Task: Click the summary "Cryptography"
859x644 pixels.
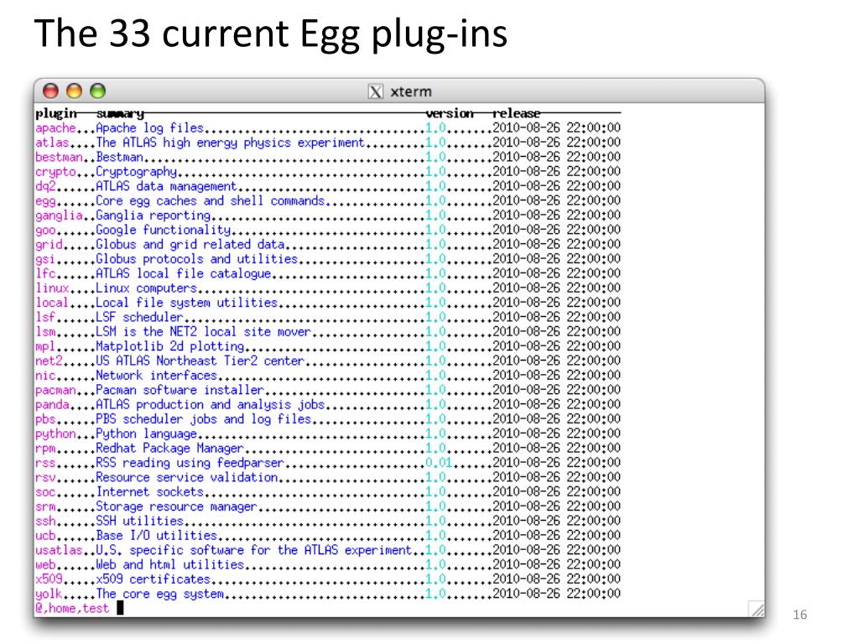Action: click(136, 172)
